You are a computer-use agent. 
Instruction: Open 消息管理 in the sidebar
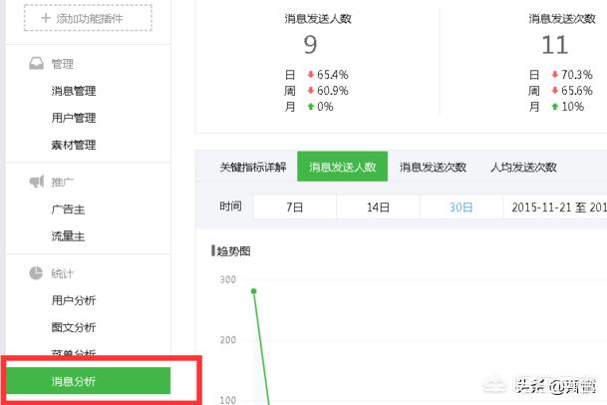[74, 91]
